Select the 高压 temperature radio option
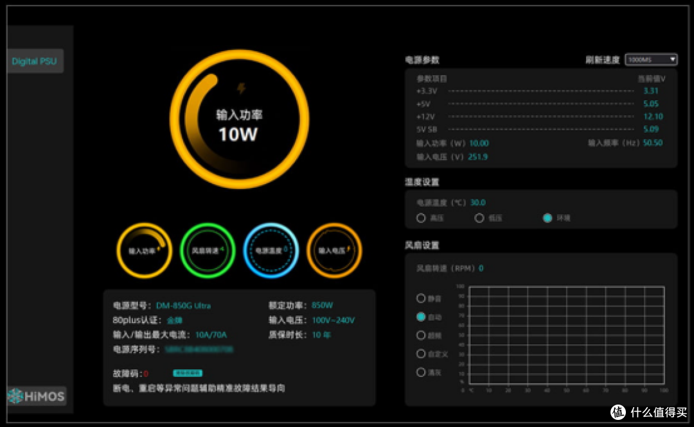 [x=421, y=218]
